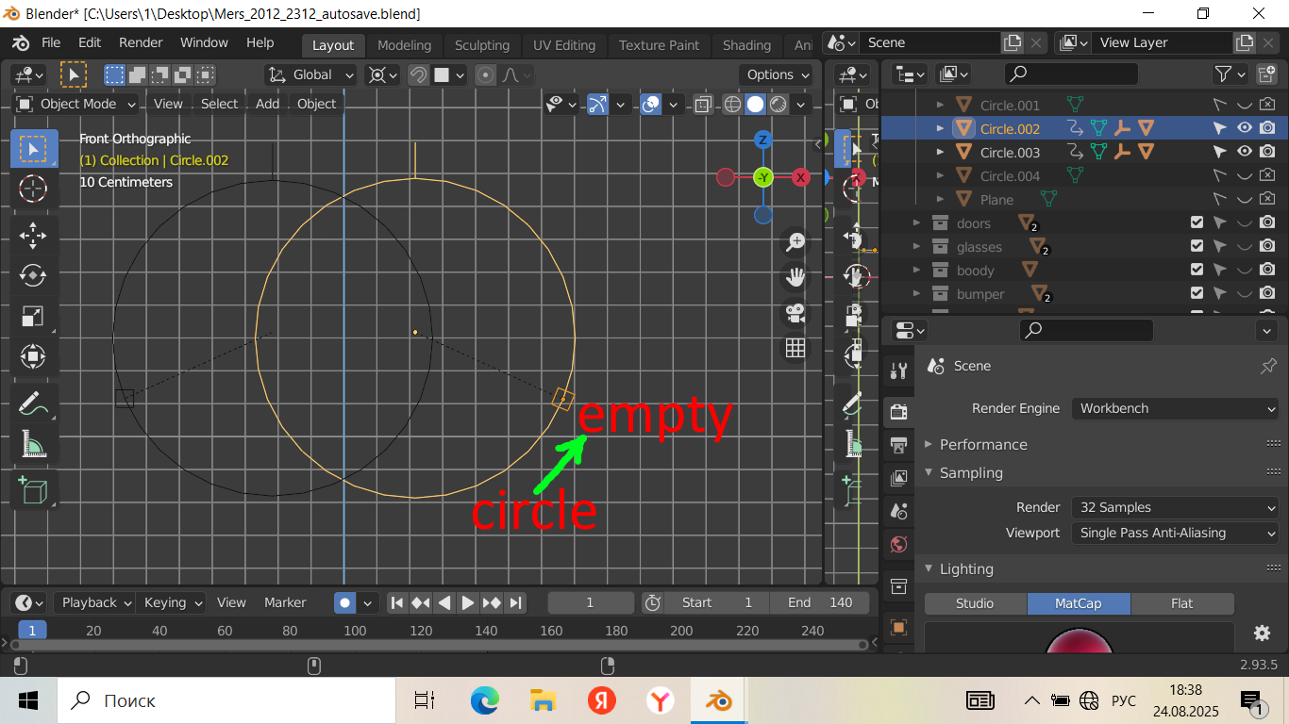This screenshot has height=724, width=1289.
Task: Hide Circle.002 using its eye icon
Action: (x=1245, y=128)
